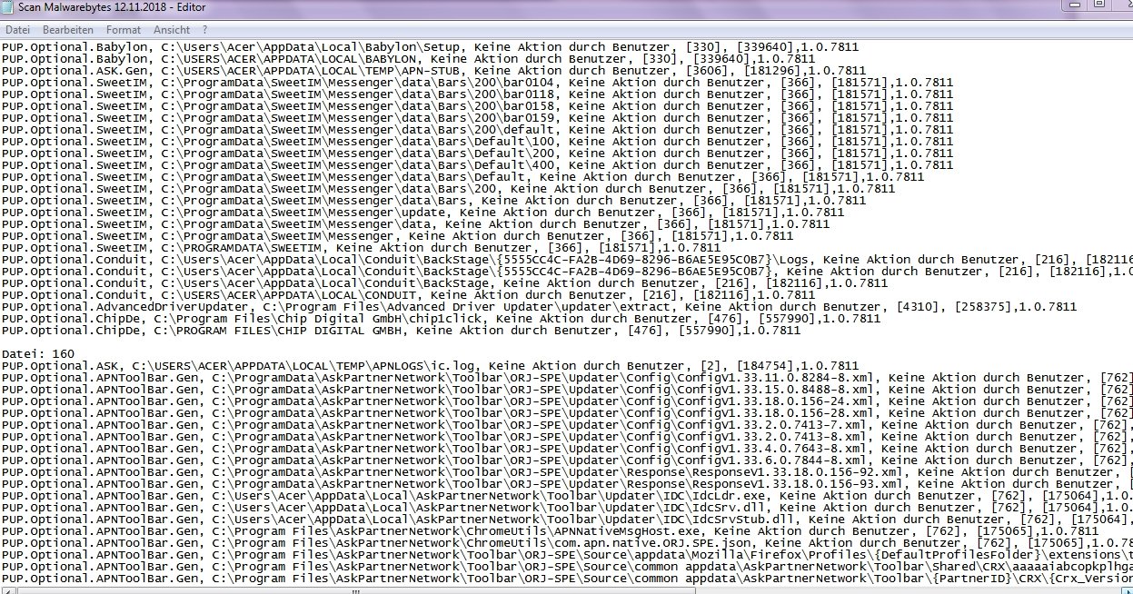Image resolution: width=1133 pixels, height=594 pixels.
Task: Click the uppercase CHIP DIGITAL GMBH line
Action: [401, 330]
